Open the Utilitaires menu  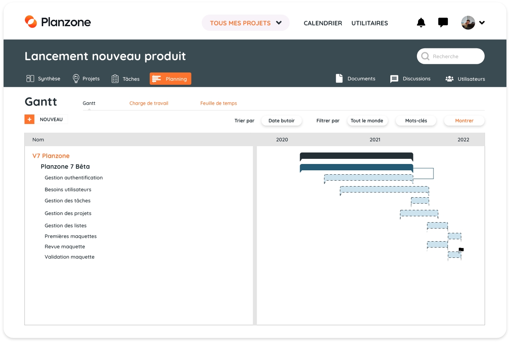pyautogui.click(x=370, y=23)
